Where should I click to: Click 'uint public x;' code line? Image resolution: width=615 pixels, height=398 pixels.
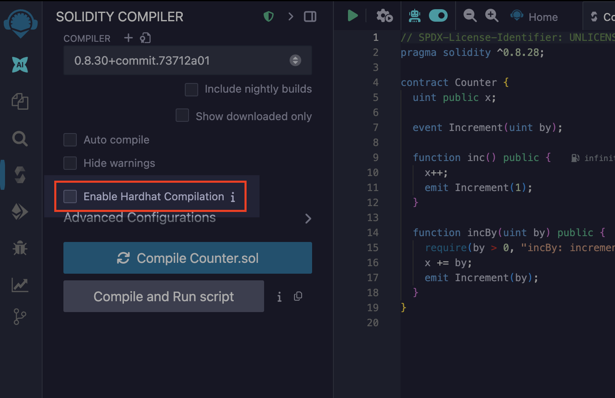tap(454, 98)
